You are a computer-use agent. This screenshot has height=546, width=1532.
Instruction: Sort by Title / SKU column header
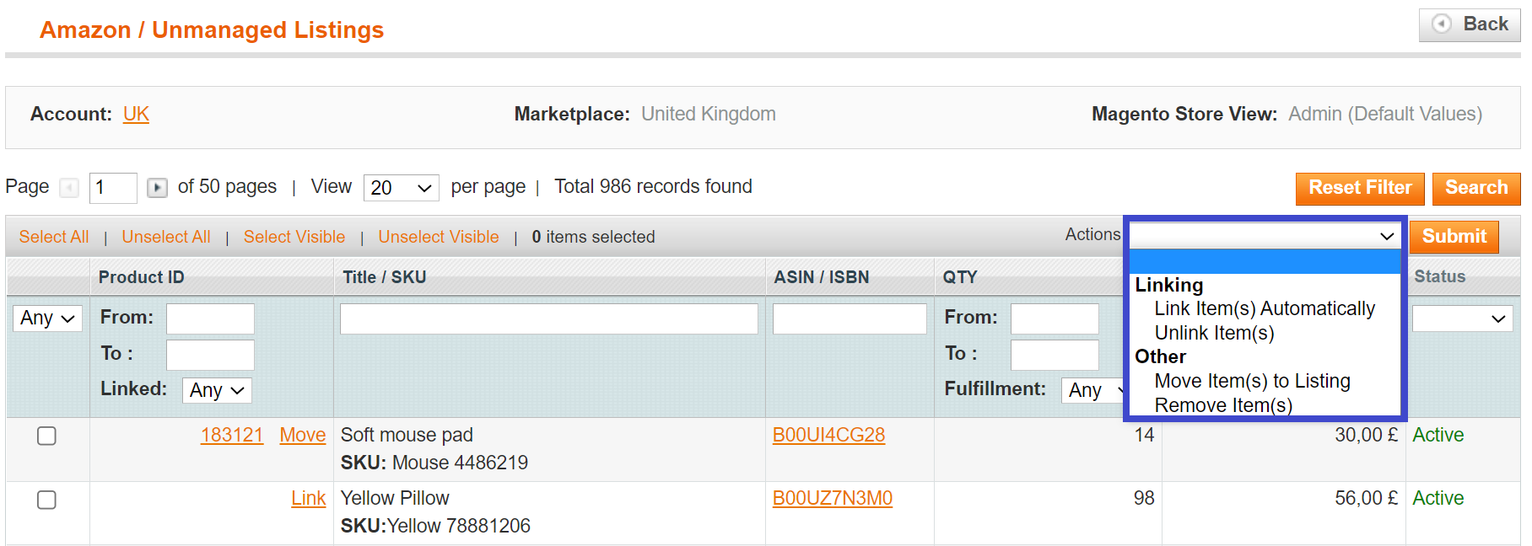(384, 277)
